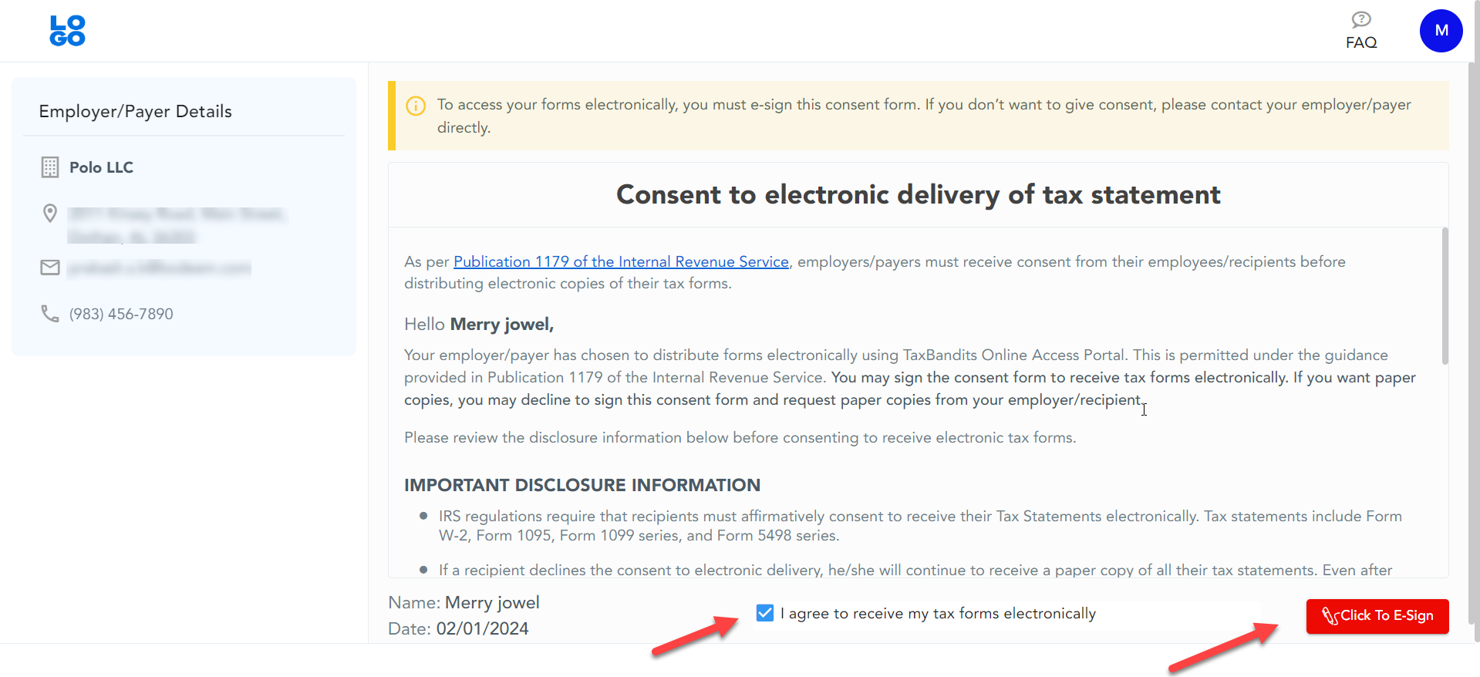1480x677 pixels.
Task: Click the email envelope icon
Action: pos(50,268)
